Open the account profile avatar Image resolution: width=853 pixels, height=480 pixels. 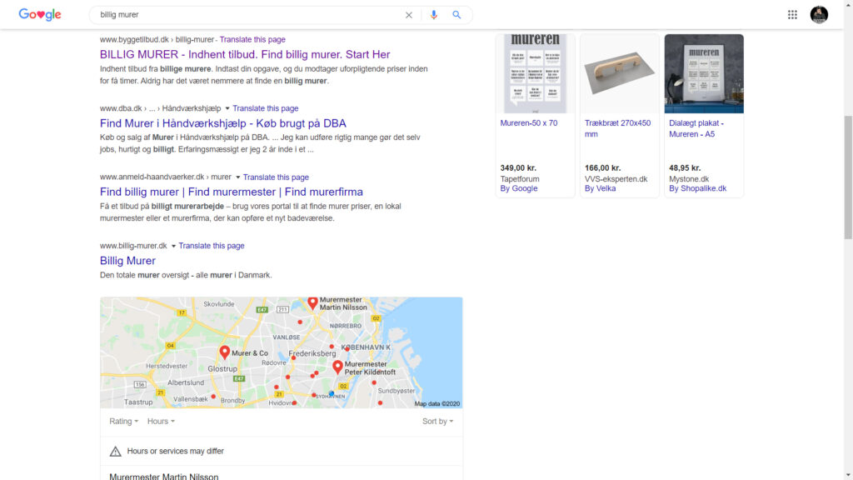point(819,15)
